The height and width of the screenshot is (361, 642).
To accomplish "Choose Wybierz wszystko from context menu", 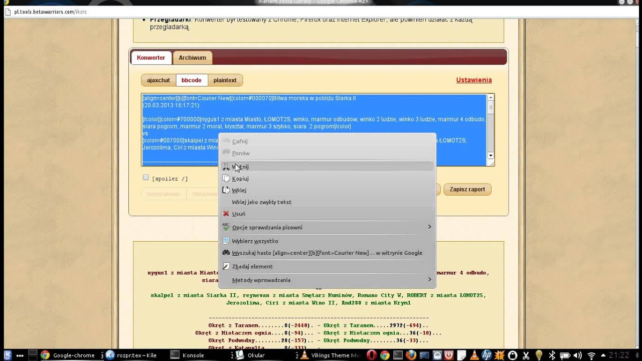I will tap(255, 241).
